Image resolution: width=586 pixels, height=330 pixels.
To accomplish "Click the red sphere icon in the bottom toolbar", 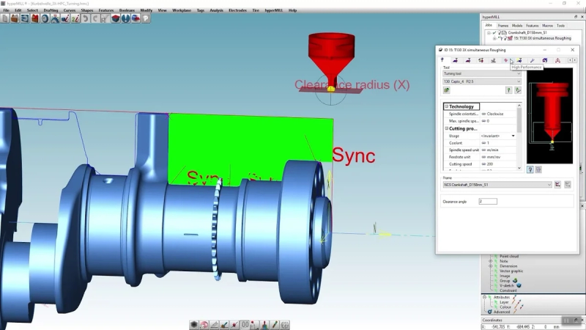I will [204, 325].
